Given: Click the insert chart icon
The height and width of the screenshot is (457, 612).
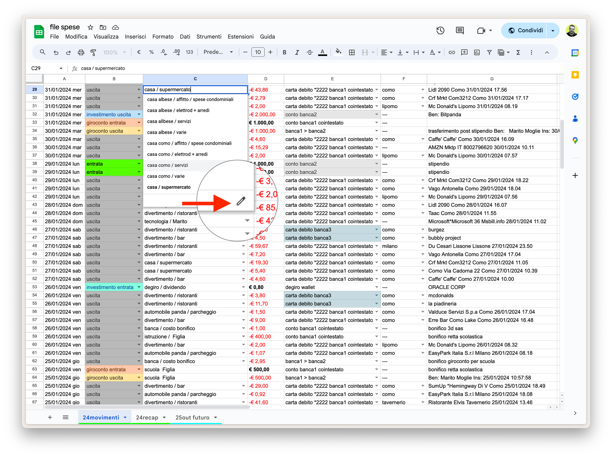Looking at the screenshot, I should click(x=477, y=52).
